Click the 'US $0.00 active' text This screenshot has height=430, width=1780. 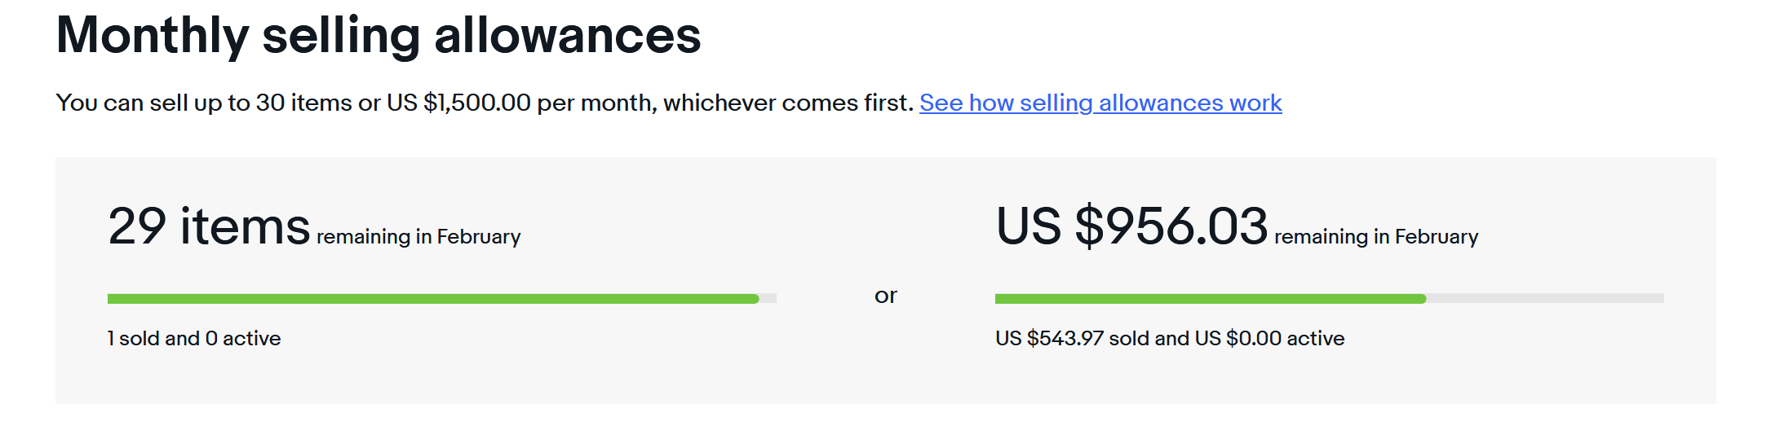(x=1269, y=339)
